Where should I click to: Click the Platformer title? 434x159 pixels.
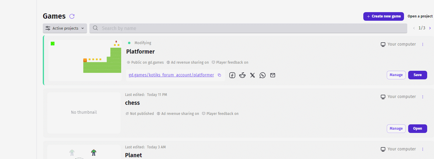[x=141, y=52]
